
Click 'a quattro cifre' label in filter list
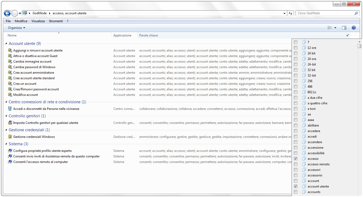pos(317,103)
